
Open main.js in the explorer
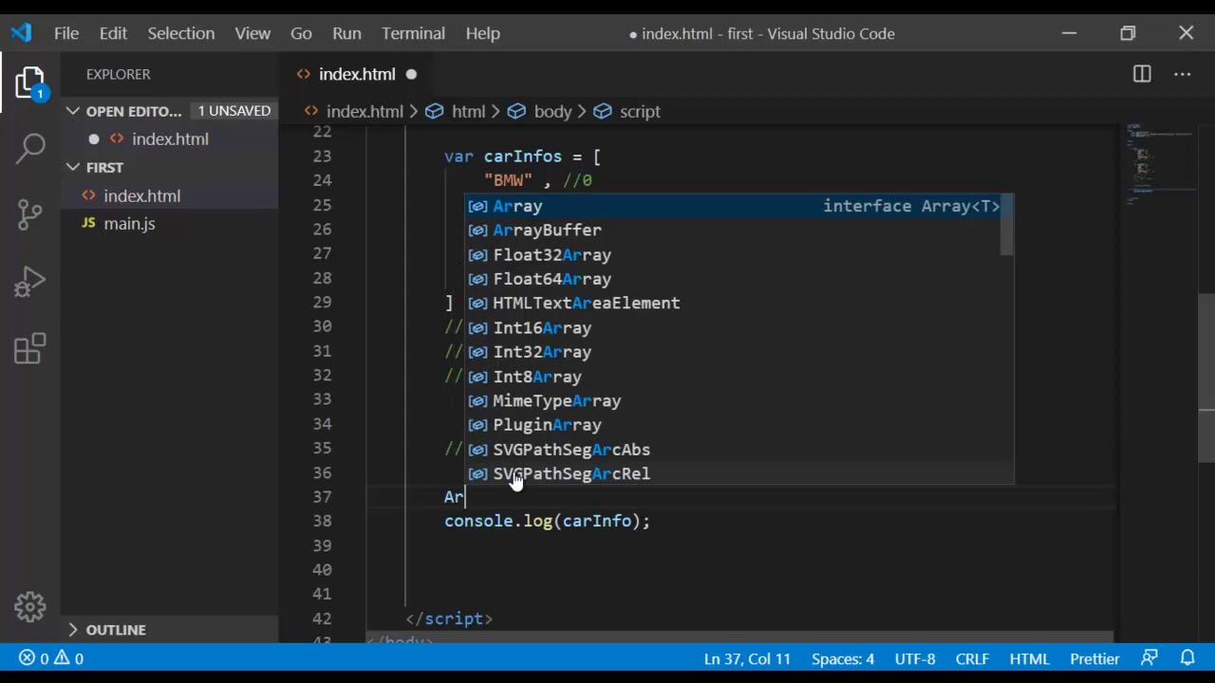click(129, 224)
